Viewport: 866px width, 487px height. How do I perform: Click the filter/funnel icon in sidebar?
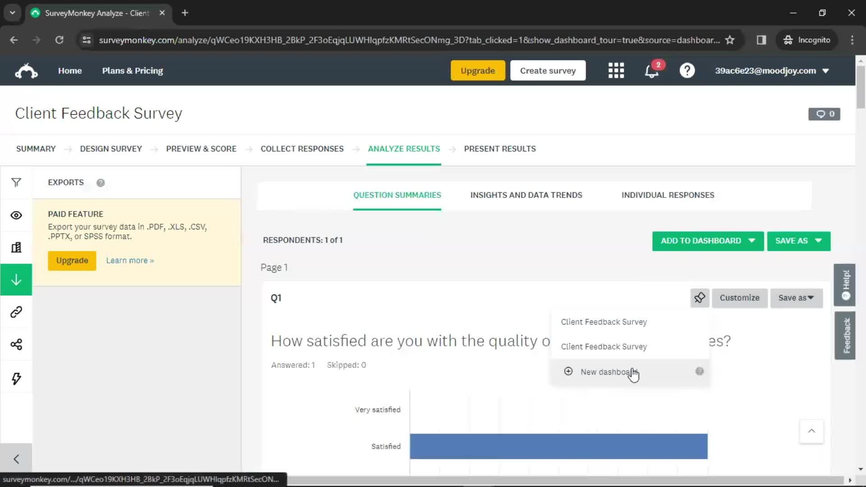click(x=16, y=183)
